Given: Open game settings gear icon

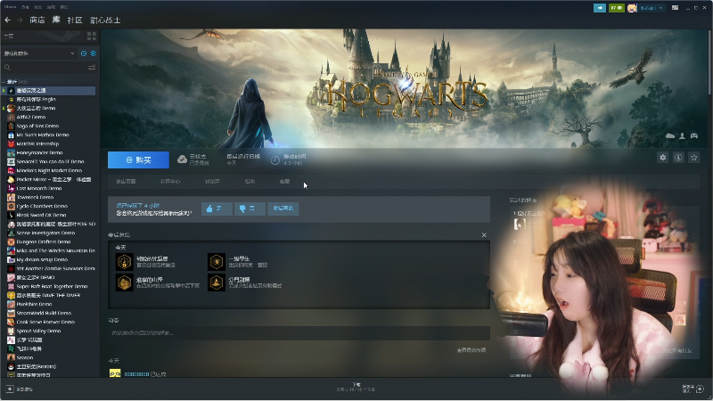Looking at the screenshot, I should point(662,158).
